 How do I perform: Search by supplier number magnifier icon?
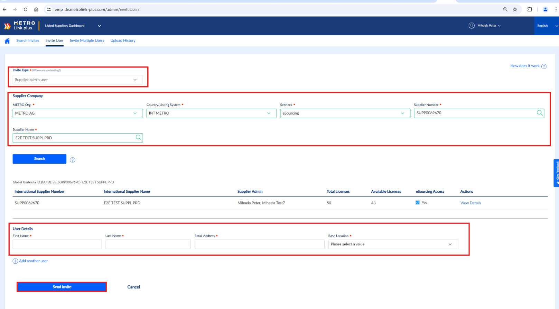540,113
